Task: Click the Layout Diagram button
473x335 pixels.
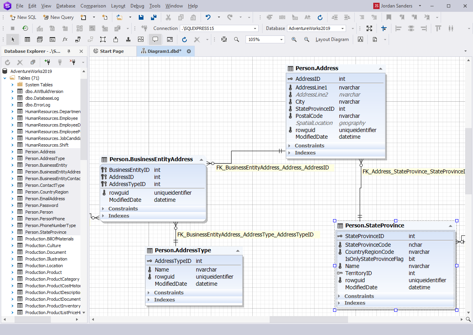Action: point(332,39)
